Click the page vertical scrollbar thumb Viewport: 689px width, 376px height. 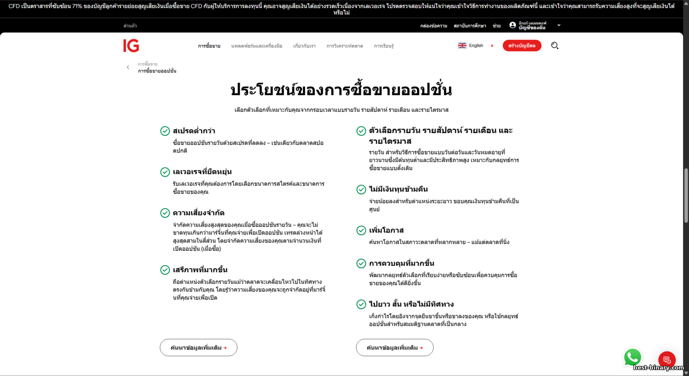686,196
